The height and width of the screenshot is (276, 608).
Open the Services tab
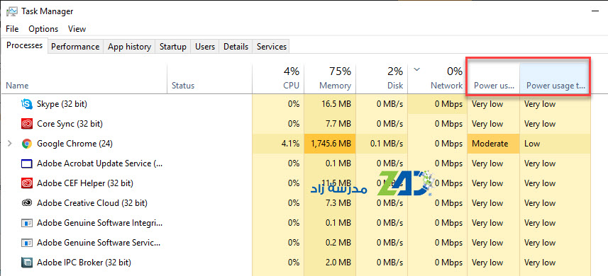click(272, 47)
